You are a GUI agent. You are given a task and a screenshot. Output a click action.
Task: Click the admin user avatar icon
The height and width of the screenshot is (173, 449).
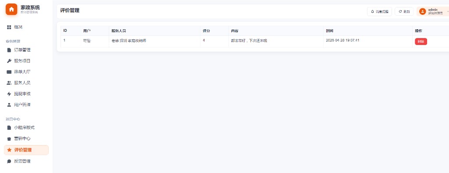pyautogui.click(x=422, y=11)
